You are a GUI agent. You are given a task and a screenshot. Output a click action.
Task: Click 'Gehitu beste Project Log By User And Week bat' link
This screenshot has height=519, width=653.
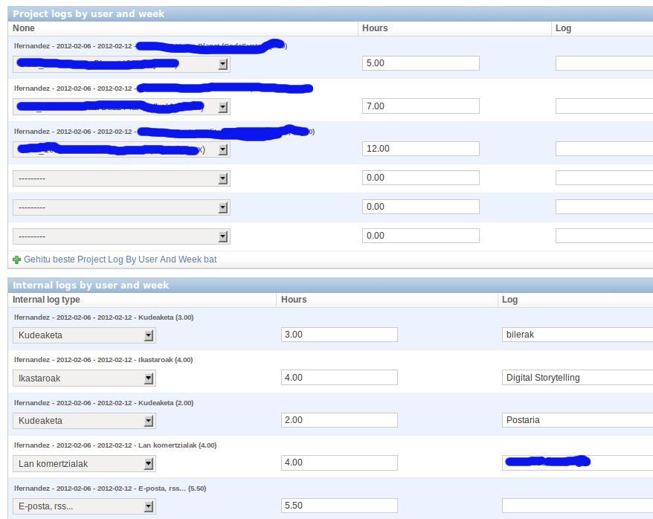(x=120, y=259)
